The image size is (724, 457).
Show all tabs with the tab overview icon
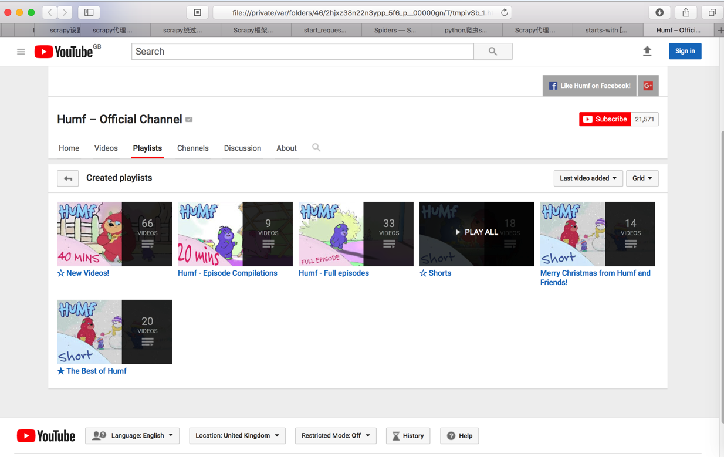(x=712, y=12)
